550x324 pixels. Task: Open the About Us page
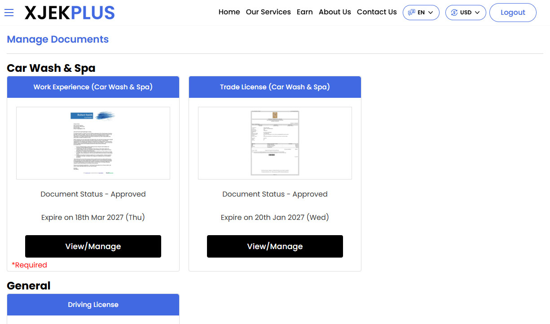334,12
